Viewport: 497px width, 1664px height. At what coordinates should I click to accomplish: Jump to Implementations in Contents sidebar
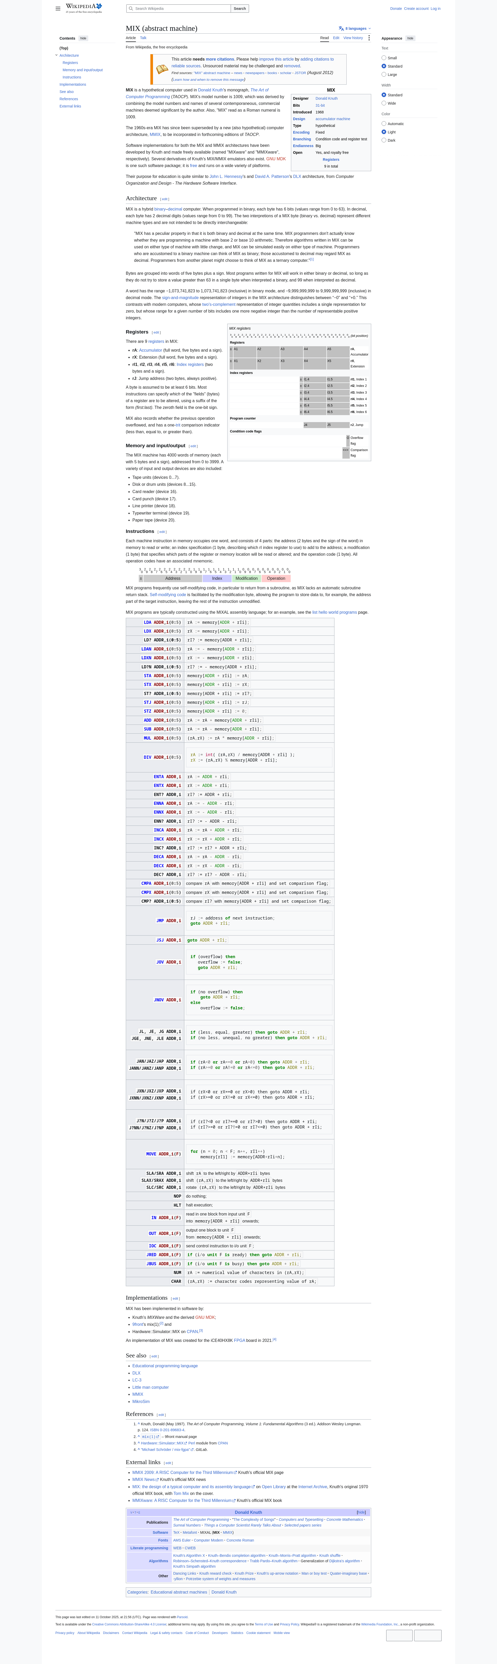pos(73,85)
